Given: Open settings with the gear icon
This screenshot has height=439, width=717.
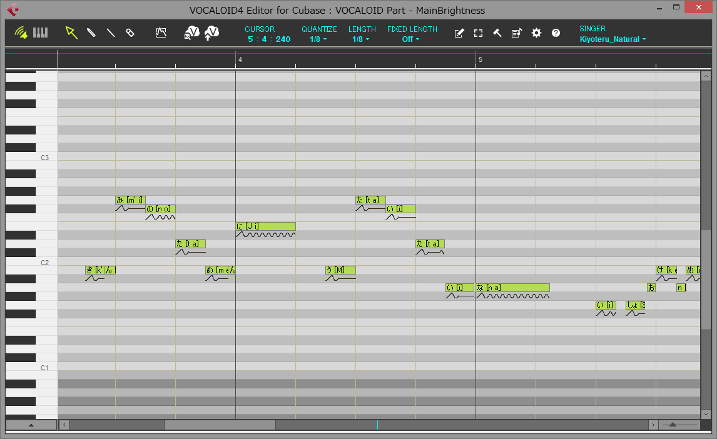Looking at the screenshot, I should coord(536,33).
